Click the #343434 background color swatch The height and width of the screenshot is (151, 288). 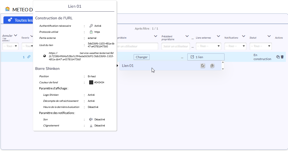(91, 82)
